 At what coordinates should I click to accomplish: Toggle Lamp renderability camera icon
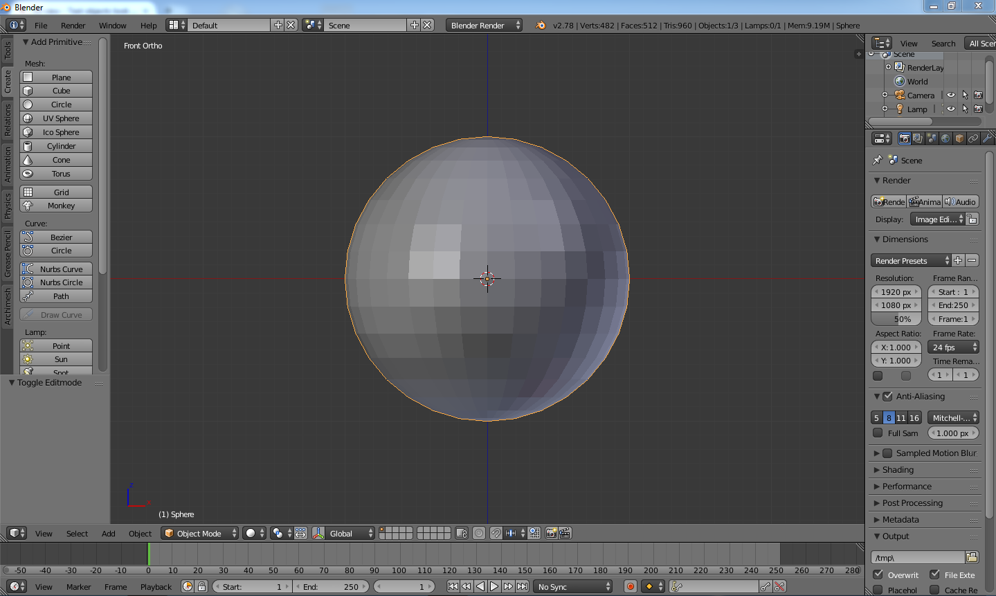(978, 109)
